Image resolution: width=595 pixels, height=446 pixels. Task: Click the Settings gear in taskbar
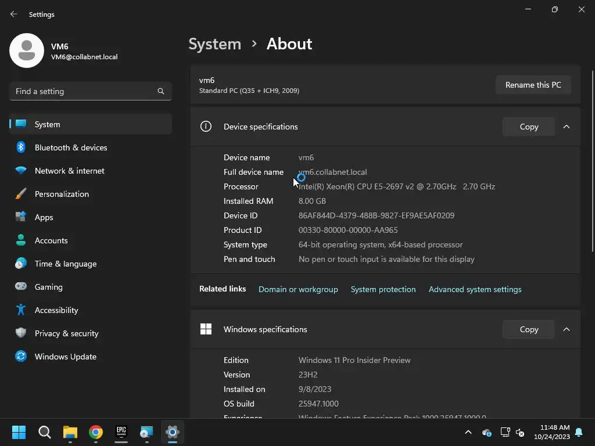172,432
